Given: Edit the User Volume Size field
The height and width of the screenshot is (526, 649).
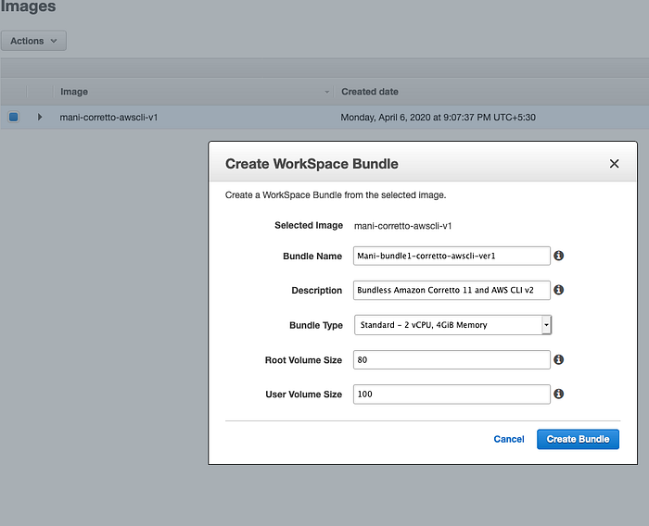Looking at the screenshot, I should click(x=452, y=394).
